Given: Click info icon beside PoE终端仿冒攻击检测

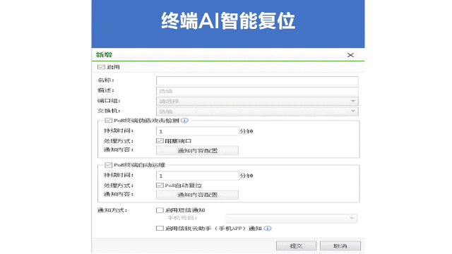Looking at the screenshot, I should tap(184, 121).
